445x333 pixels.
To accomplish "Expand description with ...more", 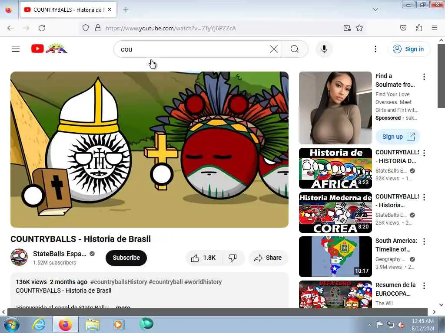I will pyautogui.click(x=123, y=307).
